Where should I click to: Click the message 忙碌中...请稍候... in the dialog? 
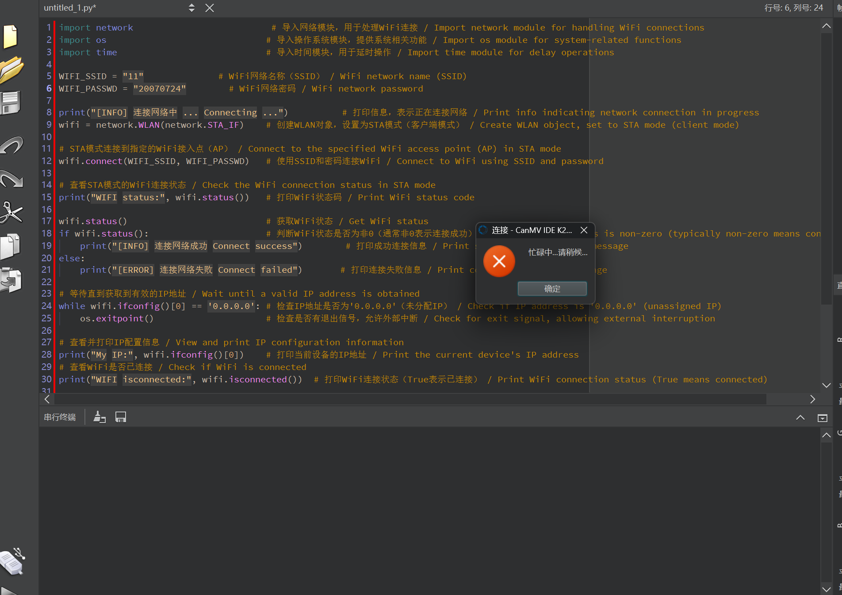click(x=558, y=252)
